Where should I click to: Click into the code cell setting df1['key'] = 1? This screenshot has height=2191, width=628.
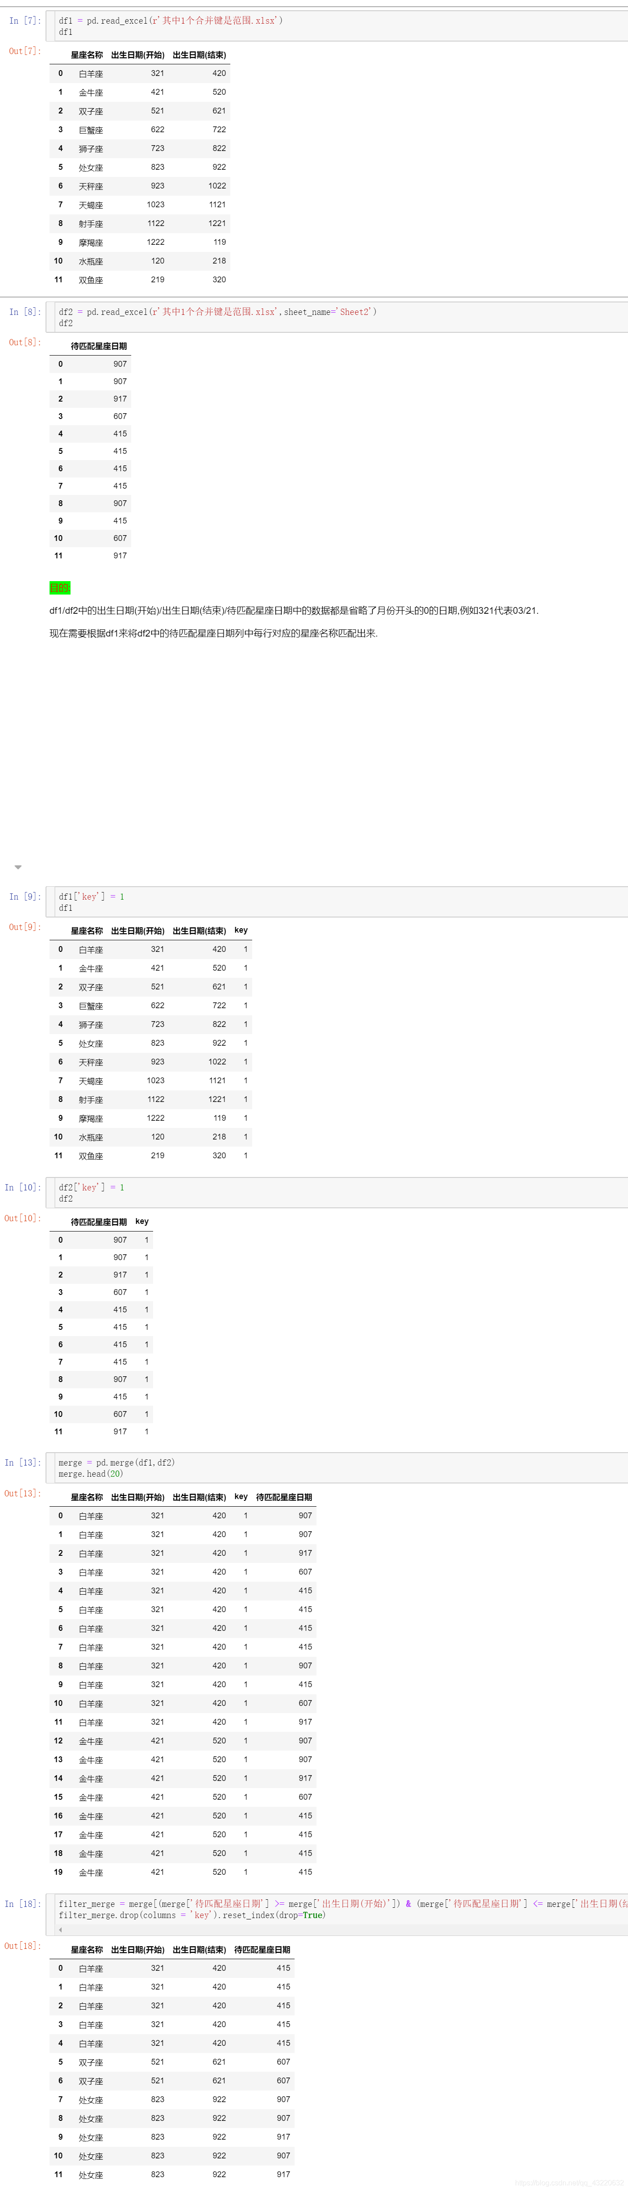(x=340, y=901)
